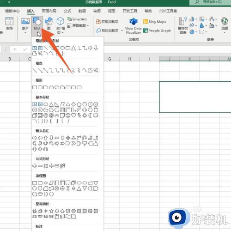Click the formula bar confirm checkmark
The height and width of the screenshot is (231, 231).
coord(25,49)
